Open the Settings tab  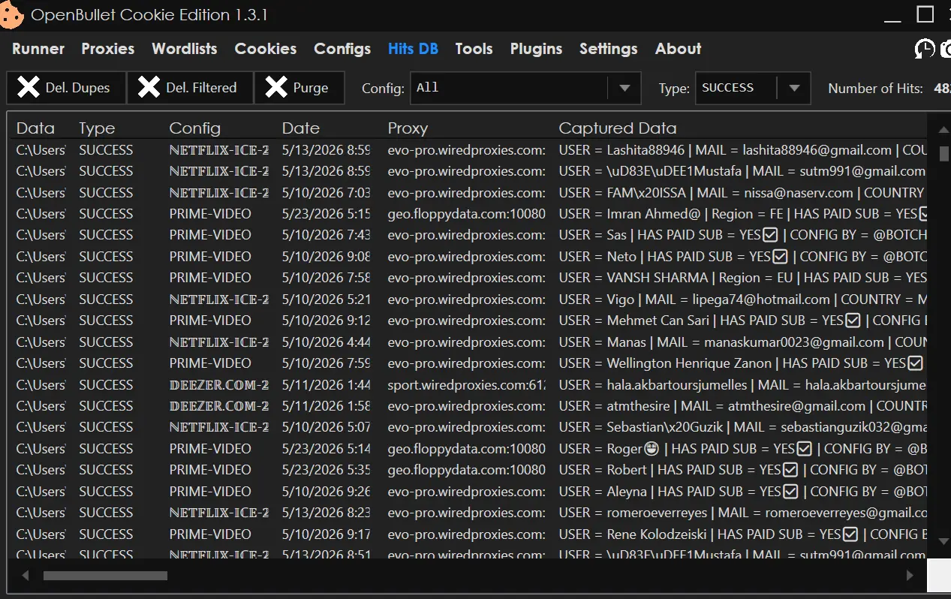point(608,49)
